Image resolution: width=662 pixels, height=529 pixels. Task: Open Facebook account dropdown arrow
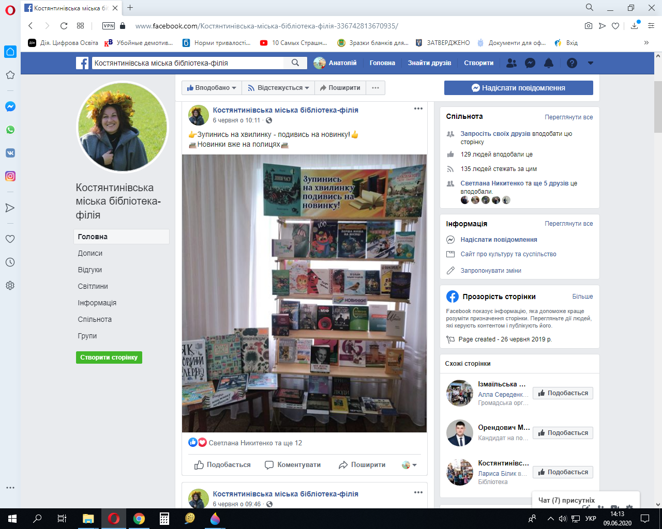pos(591,63)
